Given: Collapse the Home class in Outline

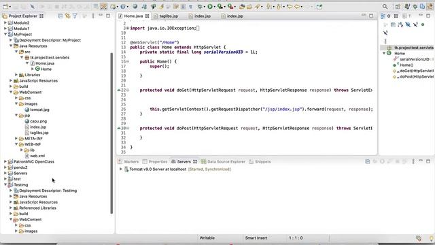Looking at the screenshot, I should pos(384,53).
